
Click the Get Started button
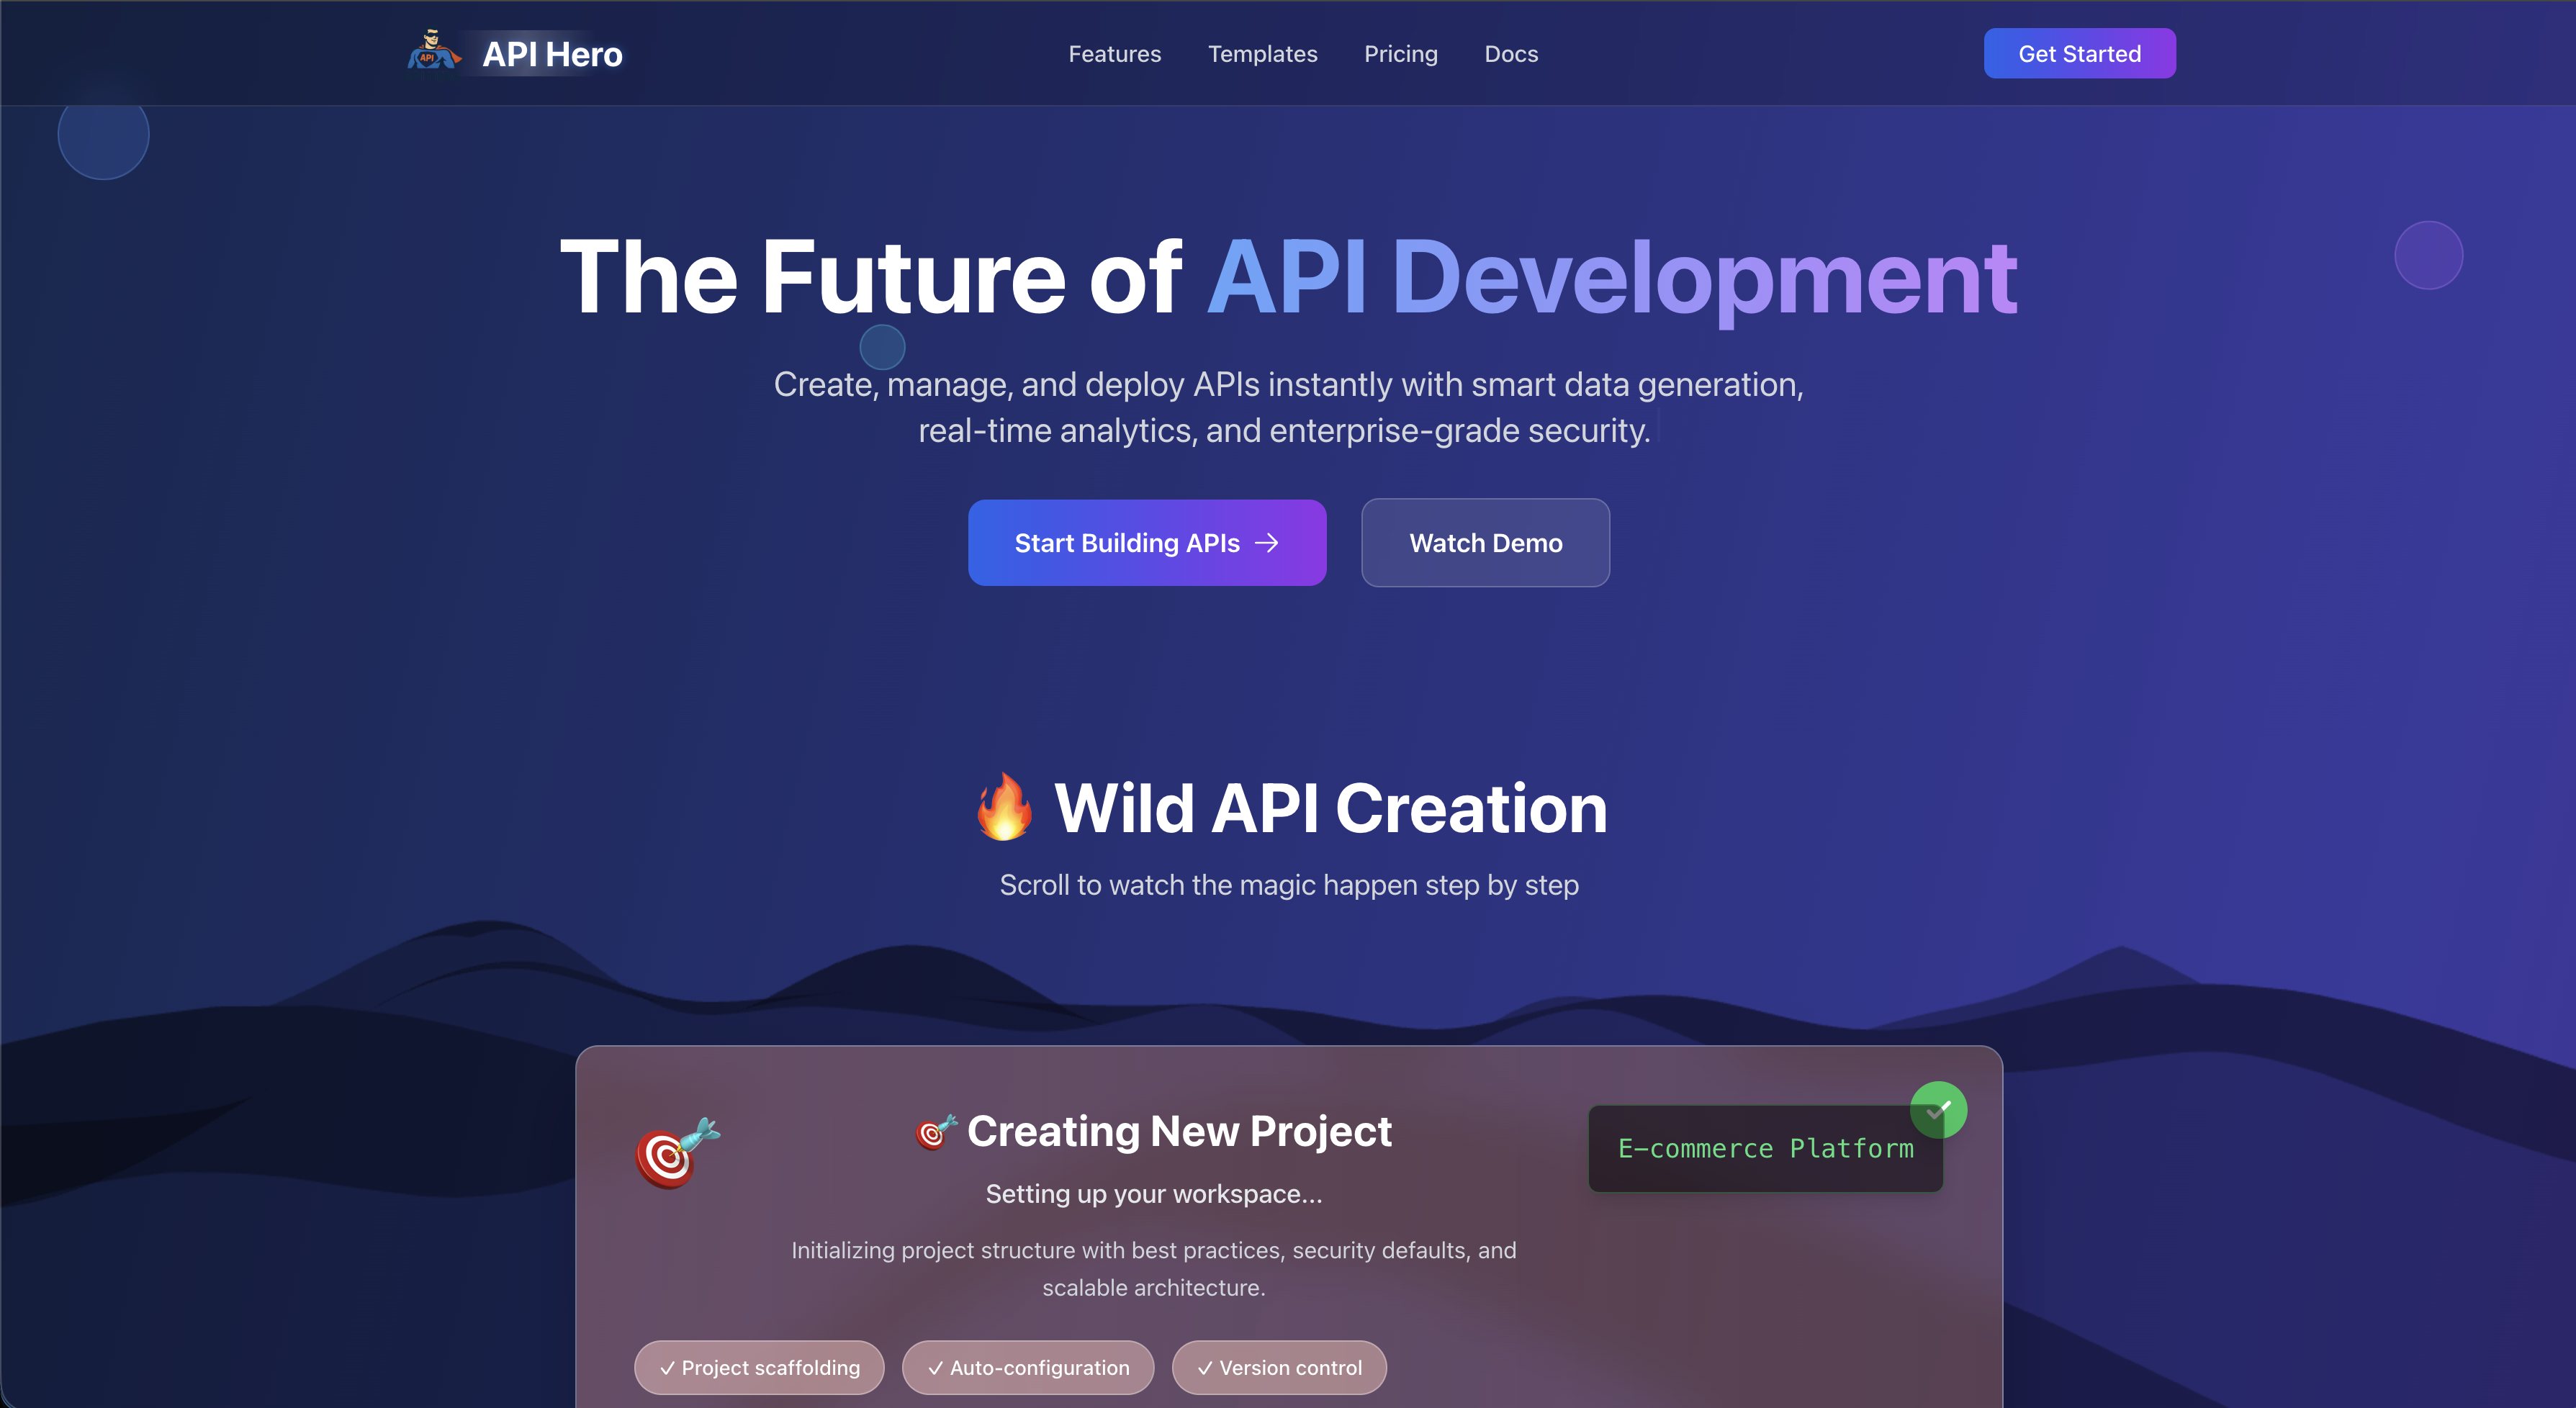pos(2080,53)
